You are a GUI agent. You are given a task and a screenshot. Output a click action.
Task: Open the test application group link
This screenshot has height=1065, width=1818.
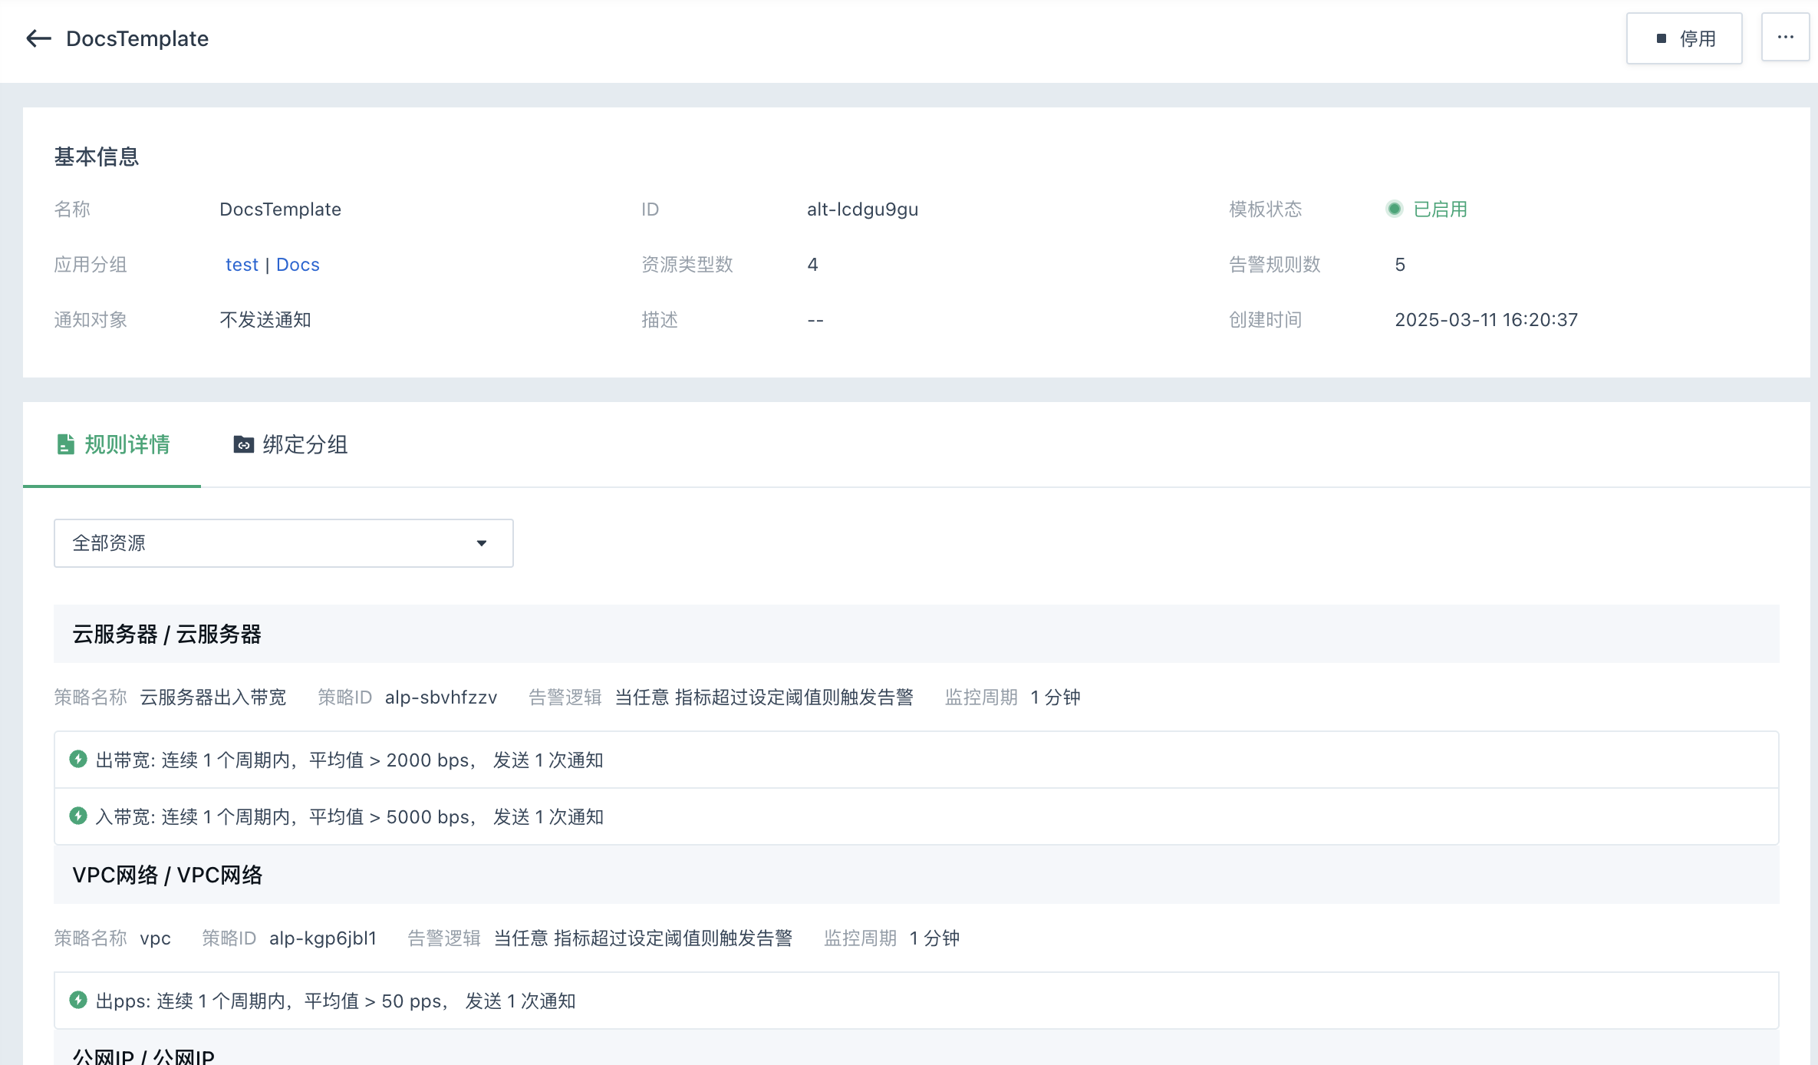click(242, 265)
